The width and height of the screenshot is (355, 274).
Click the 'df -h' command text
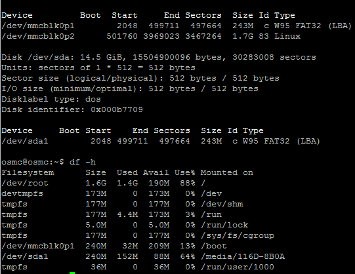click(83, 162)
